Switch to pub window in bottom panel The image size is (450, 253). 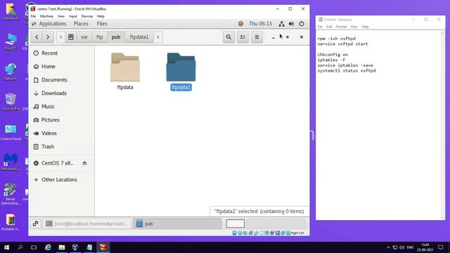pos(177,223)
